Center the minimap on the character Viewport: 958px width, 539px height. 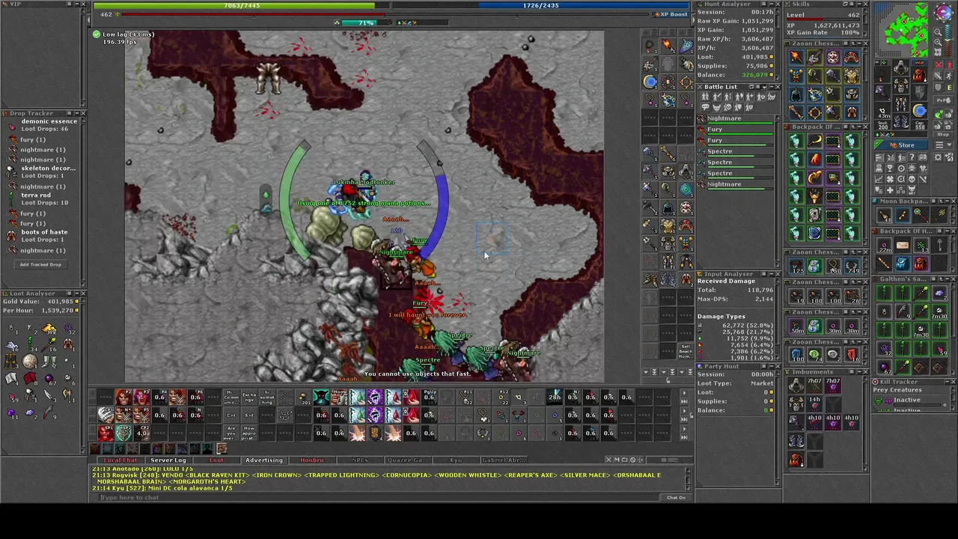tap(939, 52)
